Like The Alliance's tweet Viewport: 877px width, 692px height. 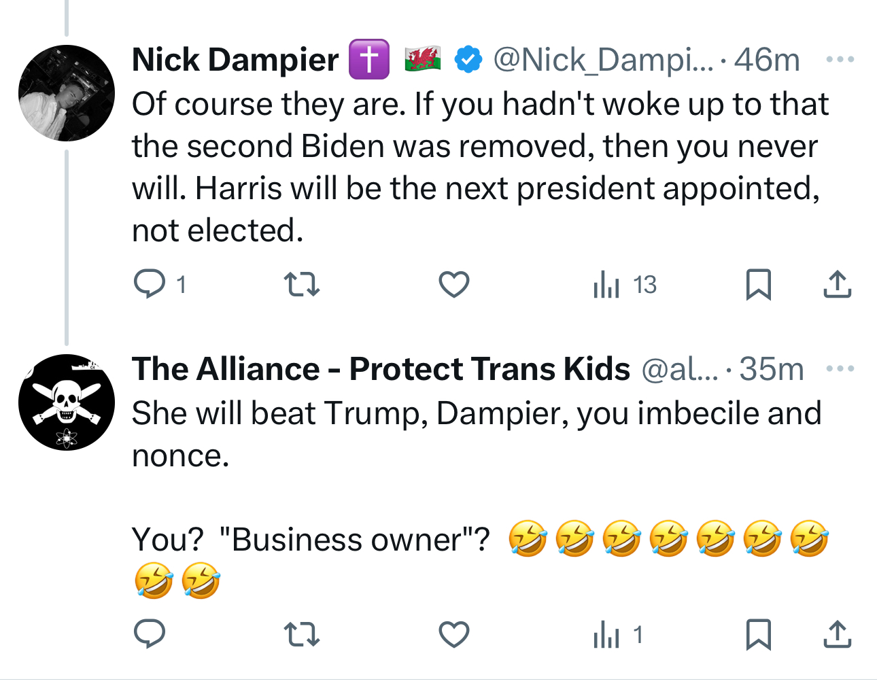(x=453, y=634)
